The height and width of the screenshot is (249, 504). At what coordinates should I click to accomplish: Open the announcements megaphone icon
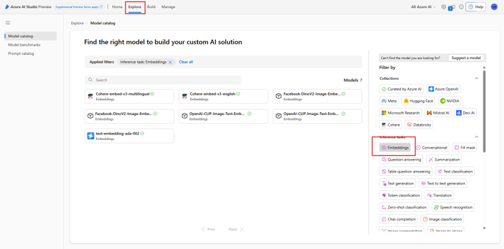(x=452, y=7)
